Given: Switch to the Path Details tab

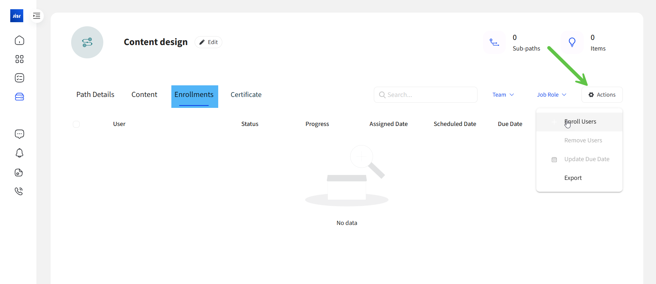Looking at the screenshot, I should coord(95,95).
